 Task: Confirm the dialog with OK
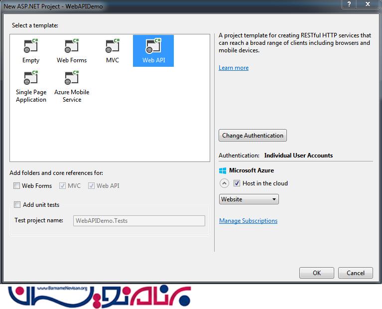tap(317, 273)
